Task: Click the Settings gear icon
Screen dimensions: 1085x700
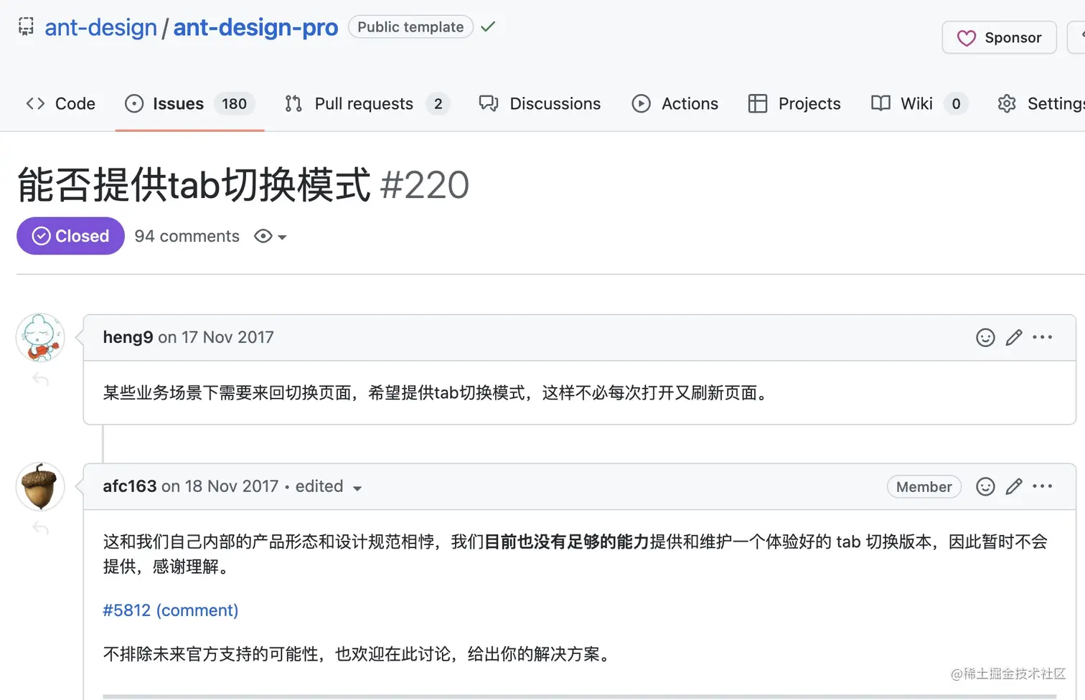Action: click(x=1007, y=103)
